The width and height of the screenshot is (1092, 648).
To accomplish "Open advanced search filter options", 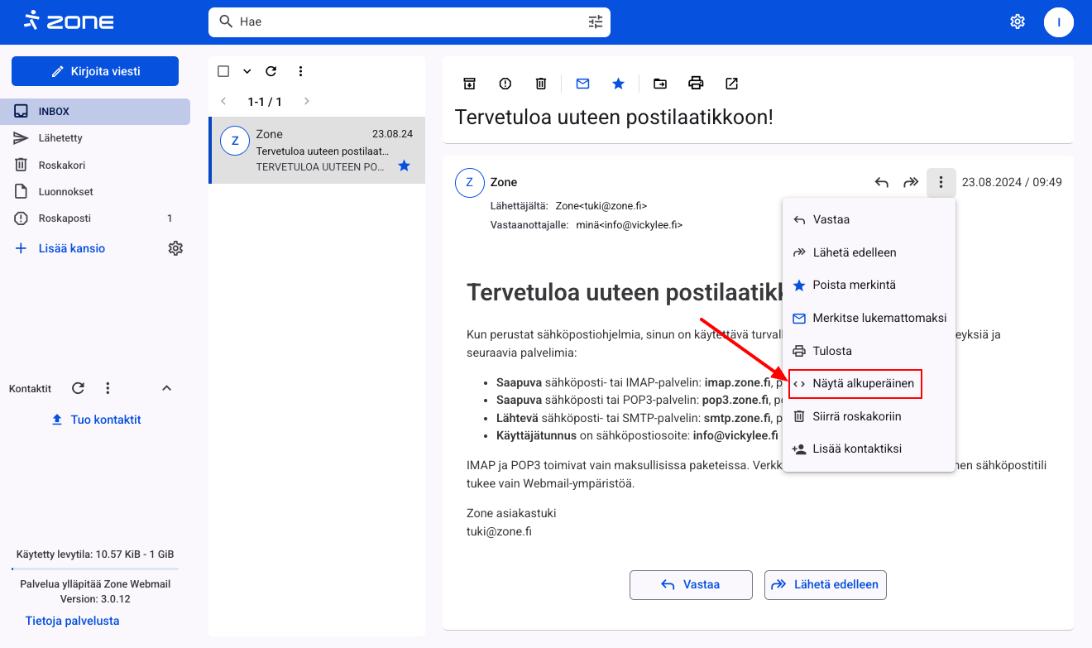I will point(596,22).
